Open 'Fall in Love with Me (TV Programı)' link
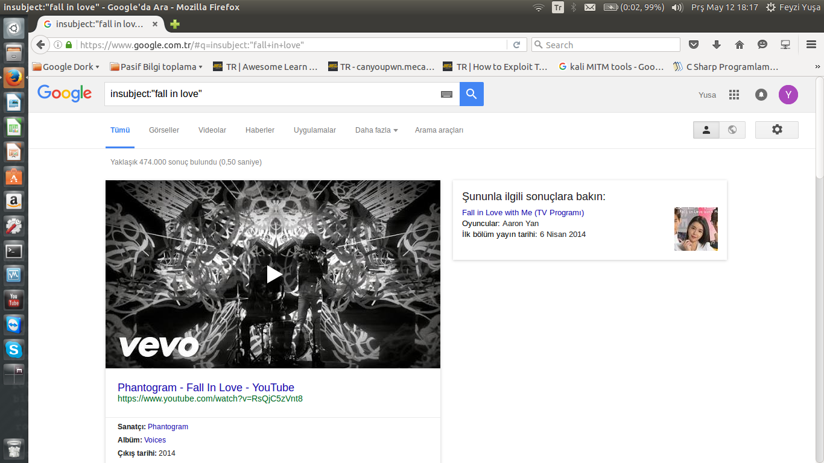 (x=522, y=212)
